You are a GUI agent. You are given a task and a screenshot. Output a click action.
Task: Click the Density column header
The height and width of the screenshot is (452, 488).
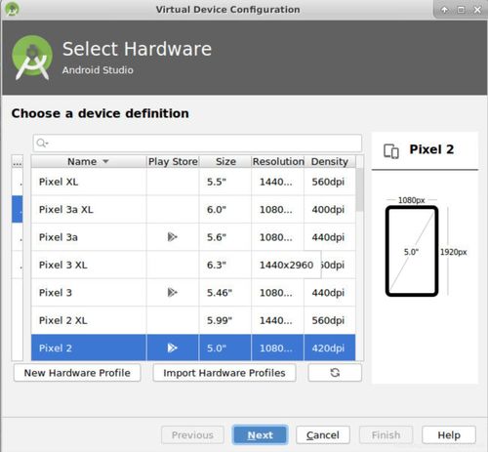(x=330, y=161)
